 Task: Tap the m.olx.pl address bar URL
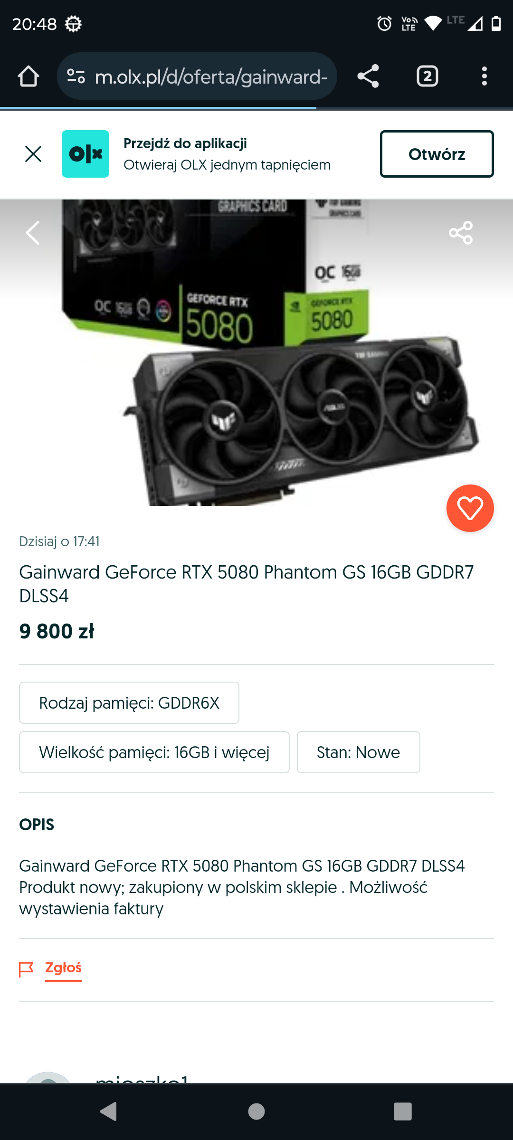coord(211,76)
